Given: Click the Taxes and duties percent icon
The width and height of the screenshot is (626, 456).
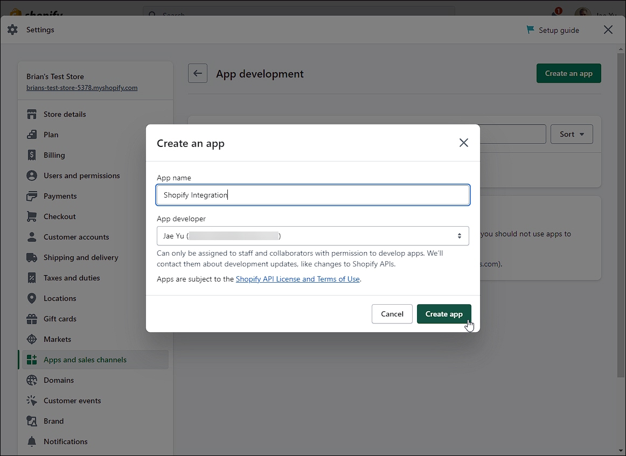Looking at the screenshot, I should (x=32, y=278).
